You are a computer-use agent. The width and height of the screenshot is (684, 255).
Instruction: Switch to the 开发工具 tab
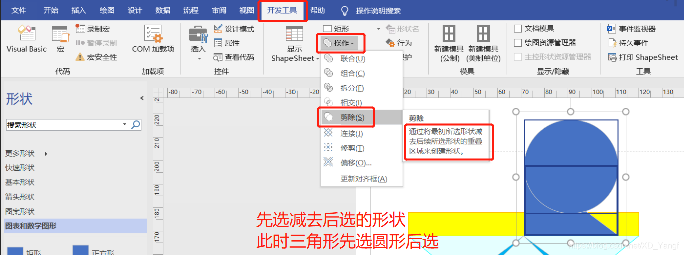click(282, 10)
